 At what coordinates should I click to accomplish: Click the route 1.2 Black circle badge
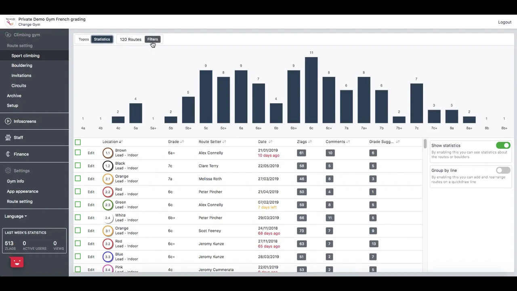click(x=107, y=166)
